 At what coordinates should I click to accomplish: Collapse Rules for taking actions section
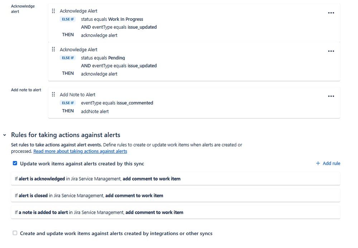[5, 135]
